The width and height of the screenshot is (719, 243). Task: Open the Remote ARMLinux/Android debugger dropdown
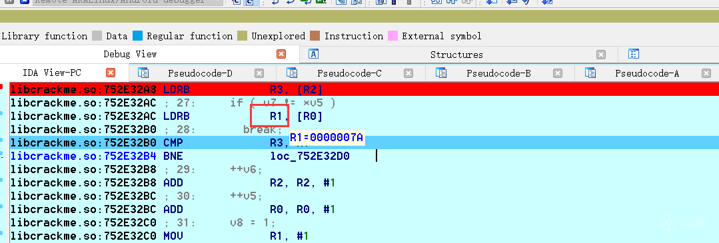129,2
